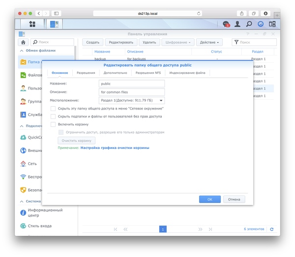
Task: Select page 1 in pagination
Action: (x=163, y=229)
